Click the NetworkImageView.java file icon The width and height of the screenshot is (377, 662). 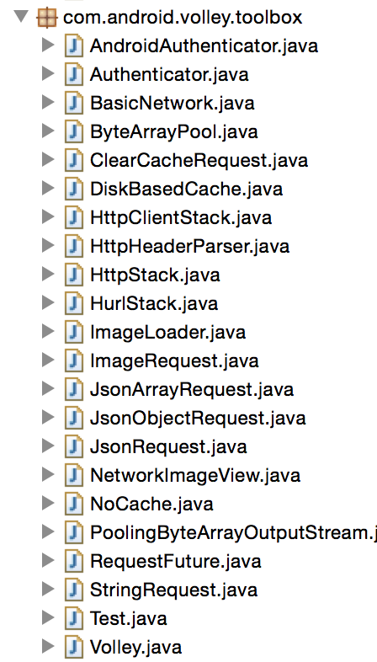click(74, 477)
